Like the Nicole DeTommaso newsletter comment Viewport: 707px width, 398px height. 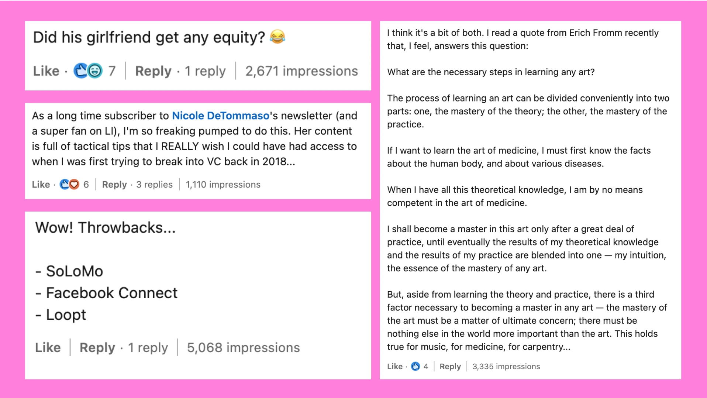tap(41, 184)
